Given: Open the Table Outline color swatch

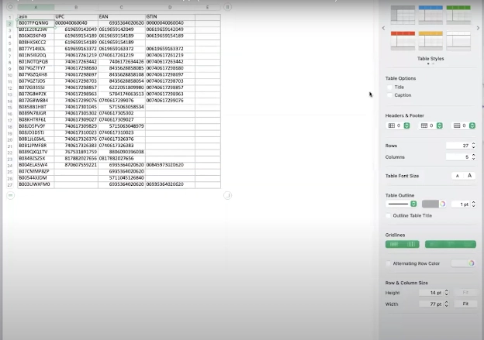Looking at the screenshot, I should click(430, 204).
